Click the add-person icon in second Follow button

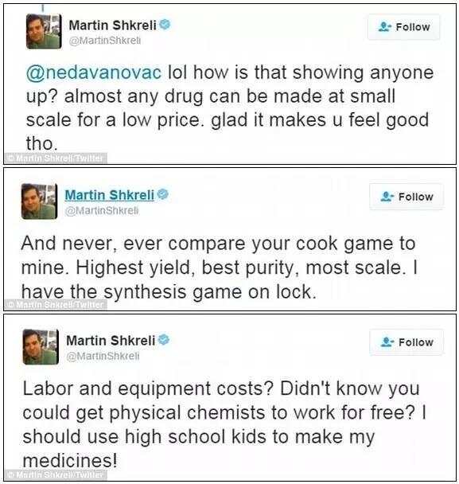click(x=387, y=197)
